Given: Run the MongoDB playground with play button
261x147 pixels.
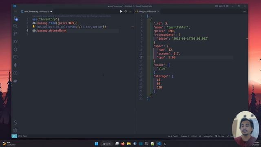Looking at the screenshot, I should tap(121, 11).
